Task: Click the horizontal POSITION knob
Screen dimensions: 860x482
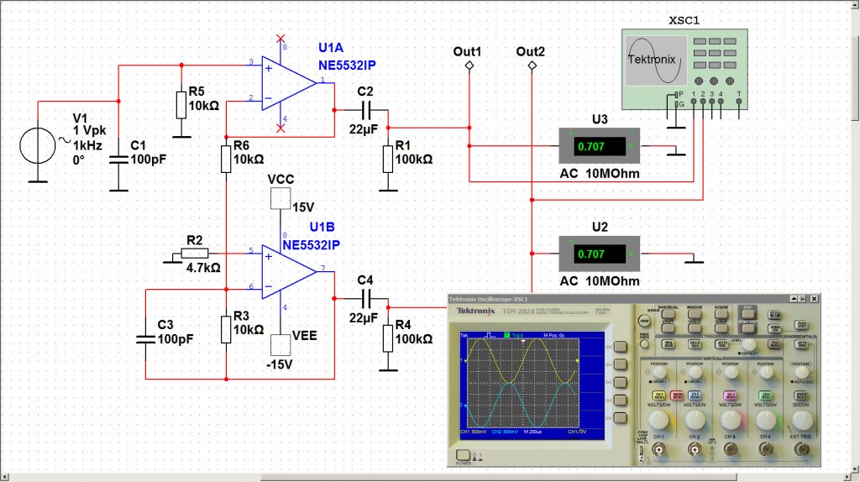Action: pyautogui.click(x=802, y=372)
